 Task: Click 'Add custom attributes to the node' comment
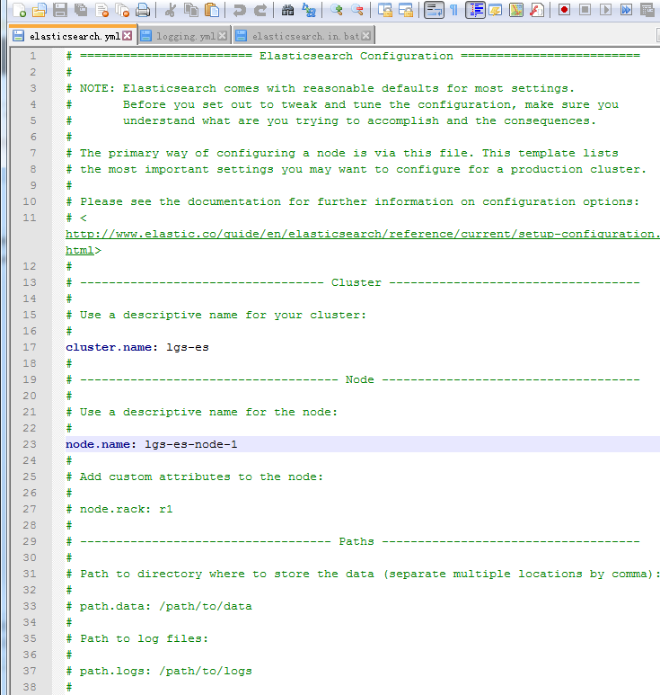pos(195,477)
